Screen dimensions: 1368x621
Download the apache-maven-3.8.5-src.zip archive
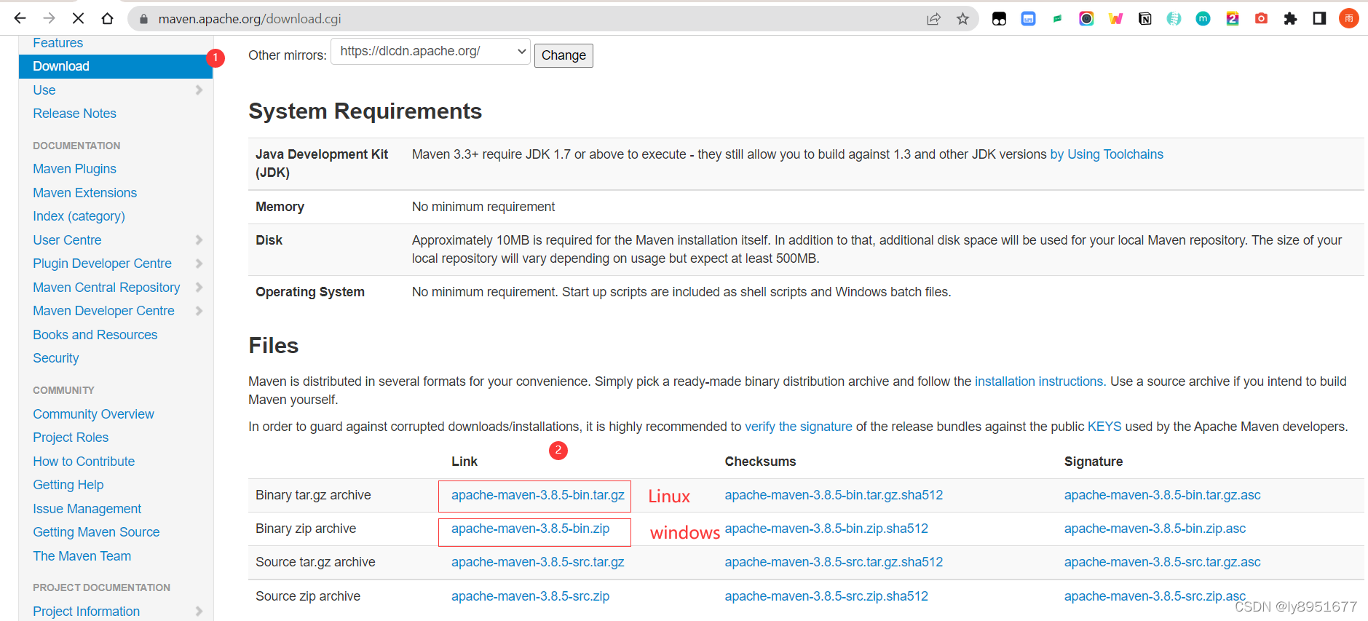coord(530,596)
